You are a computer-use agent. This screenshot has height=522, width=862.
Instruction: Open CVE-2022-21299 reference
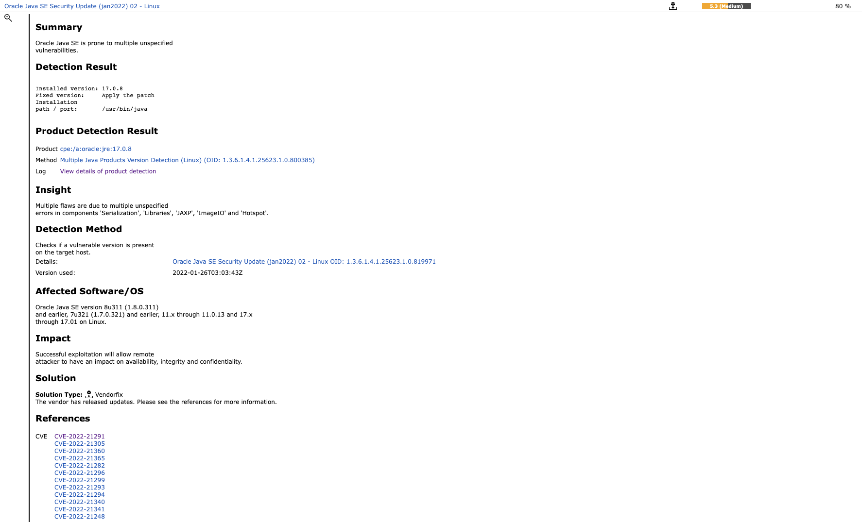(80, 480)
